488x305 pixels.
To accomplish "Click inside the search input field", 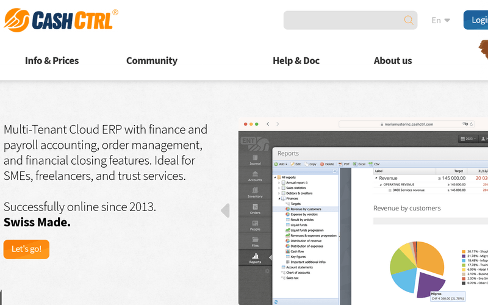I will pyautogui.click(x=342, y=20).
